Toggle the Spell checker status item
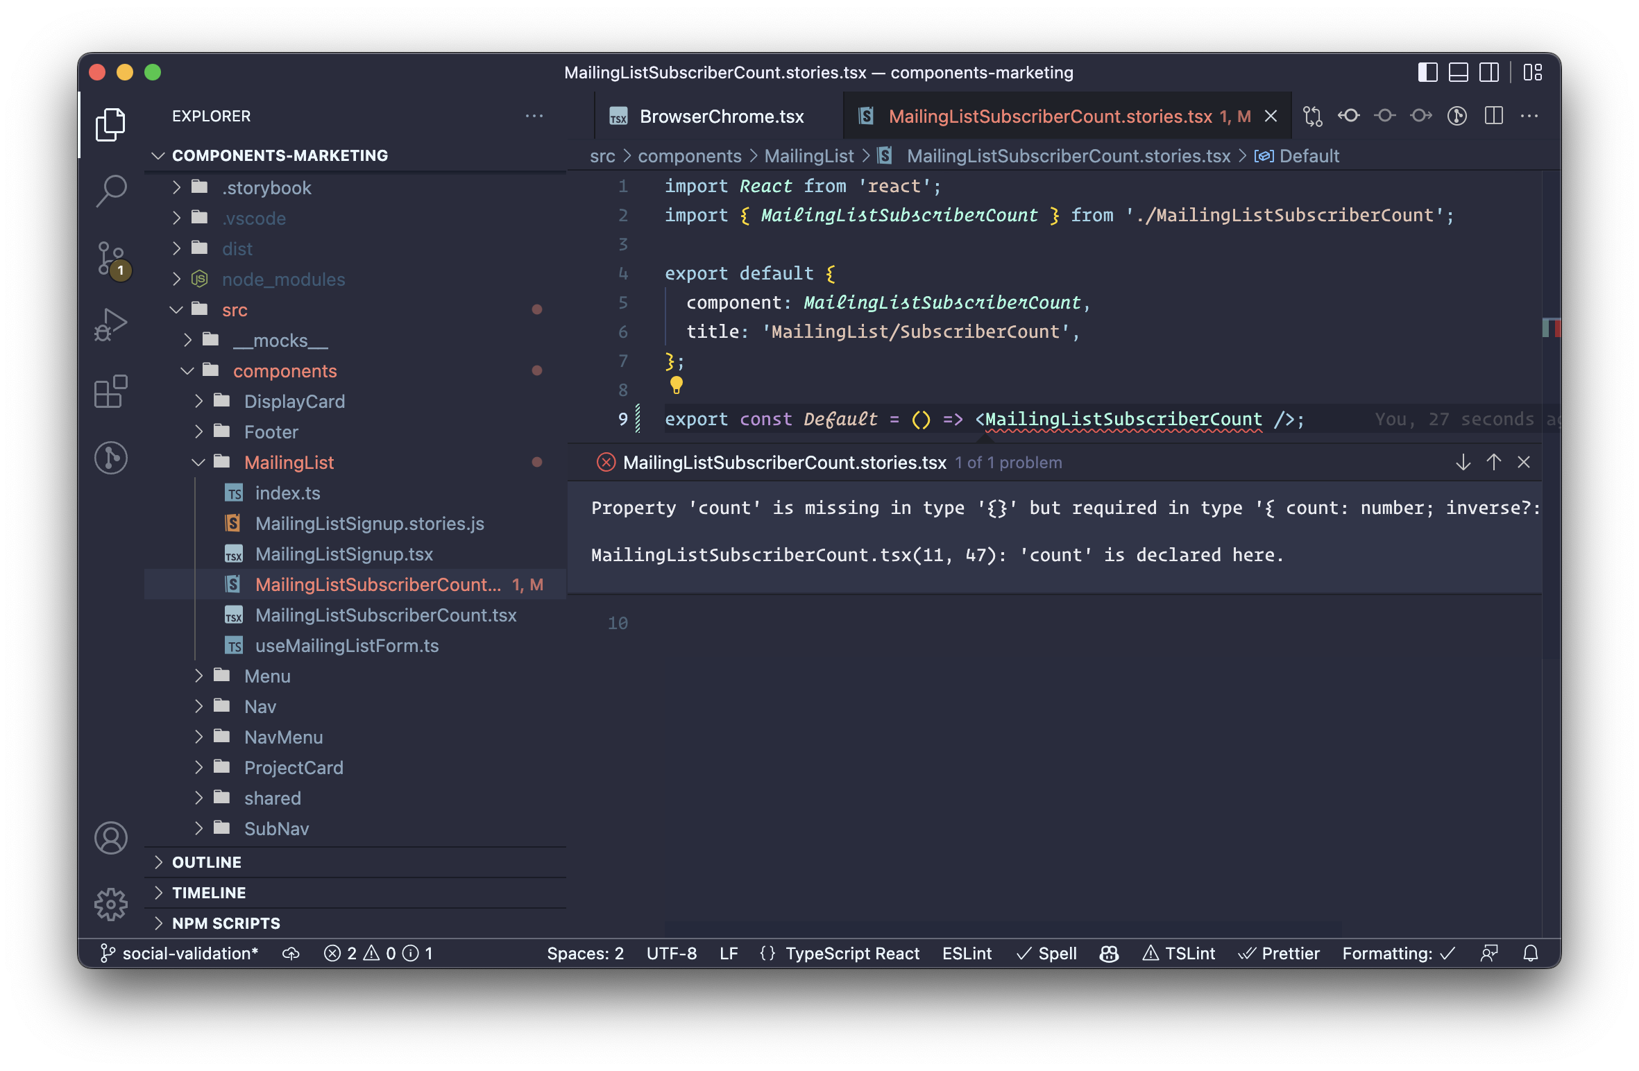Viewport: 1639px width, 1071px height. coord(1046,953)
